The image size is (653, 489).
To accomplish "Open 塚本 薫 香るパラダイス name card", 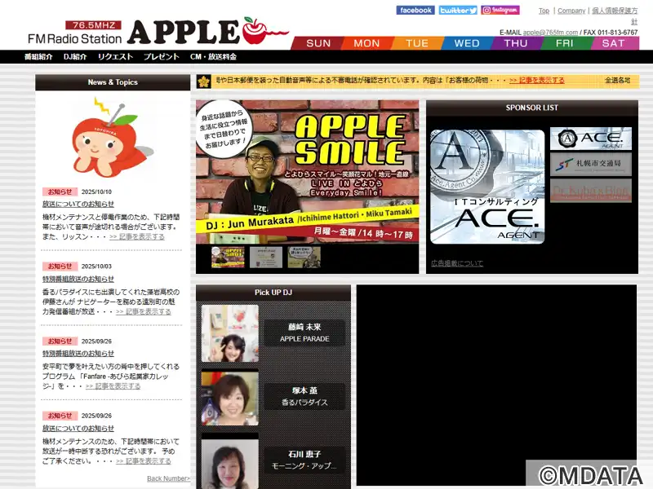I will (x=304, y=396).
